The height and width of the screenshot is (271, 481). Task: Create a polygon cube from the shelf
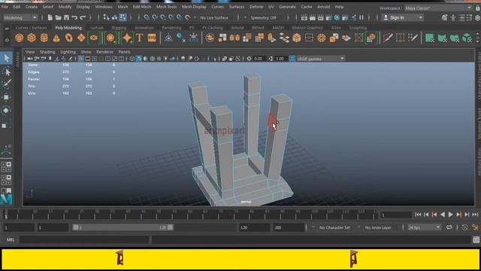tap(32, 38)
